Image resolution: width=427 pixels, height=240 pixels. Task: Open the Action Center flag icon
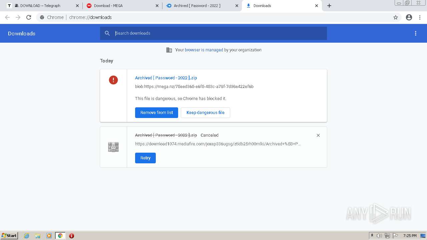point(395,236)
